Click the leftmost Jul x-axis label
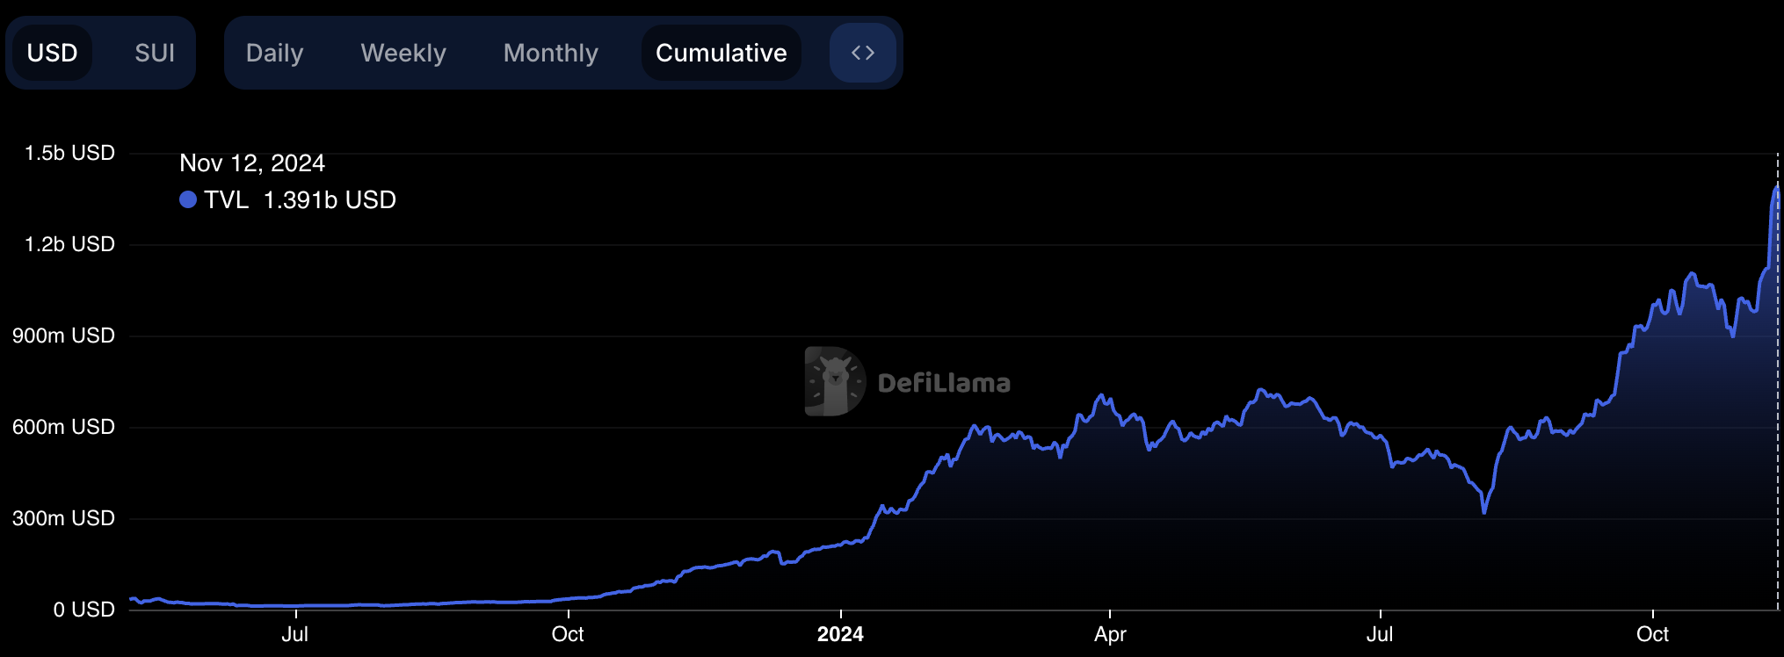 [x=294, y=634]
